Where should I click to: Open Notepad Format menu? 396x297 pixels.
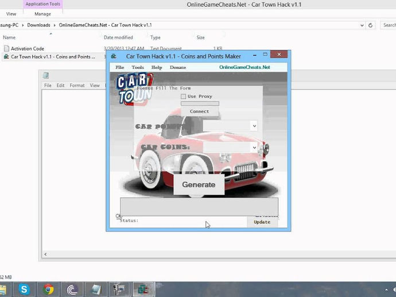click(x=77, y=85)
